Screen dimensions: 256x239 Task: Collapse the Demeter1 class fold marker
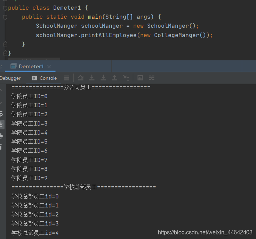coord(5,8)
